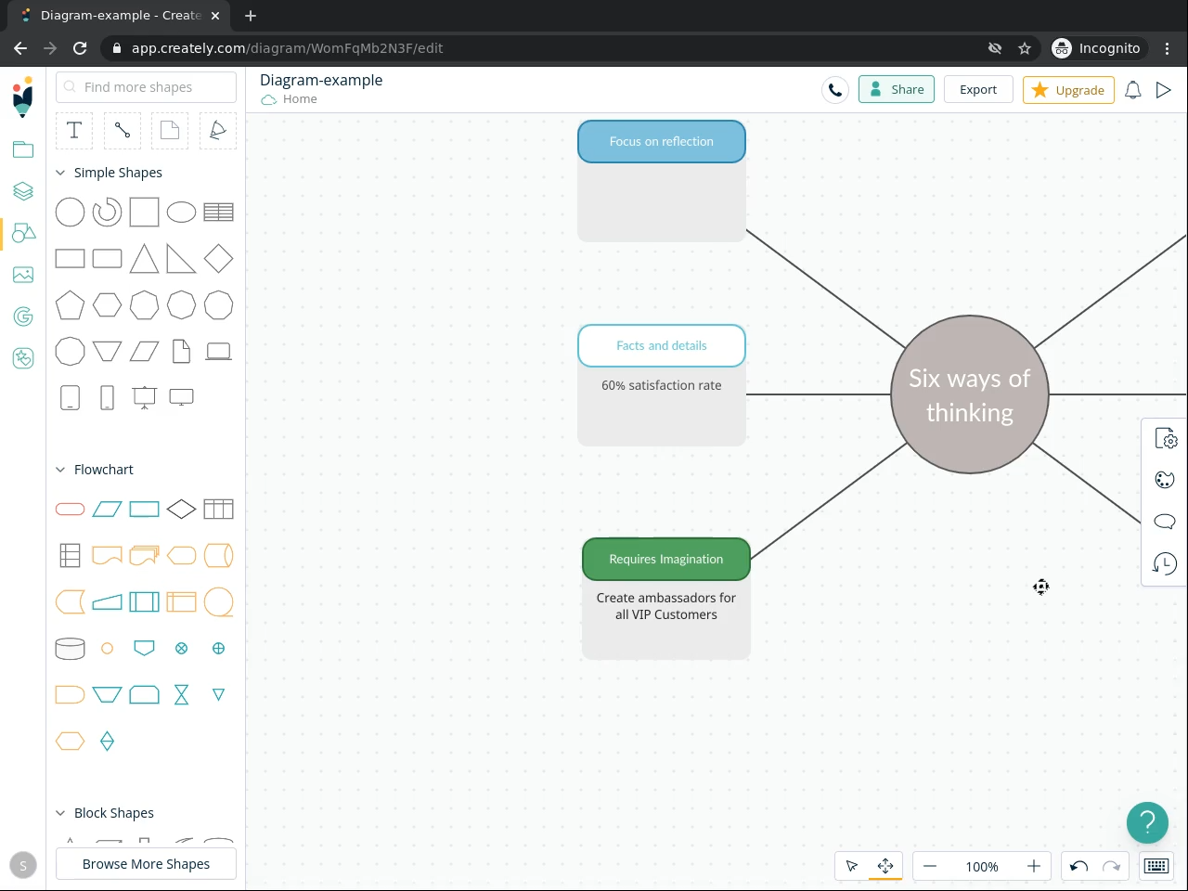
Task: Open comments panel on right side
Action: point(1165,522)
